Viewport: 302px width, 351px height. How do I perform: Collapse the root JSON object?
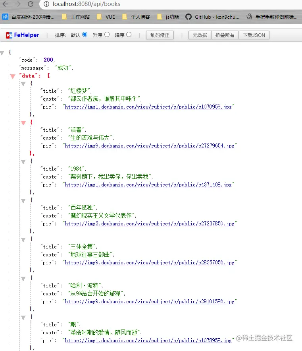coord(2,53)
